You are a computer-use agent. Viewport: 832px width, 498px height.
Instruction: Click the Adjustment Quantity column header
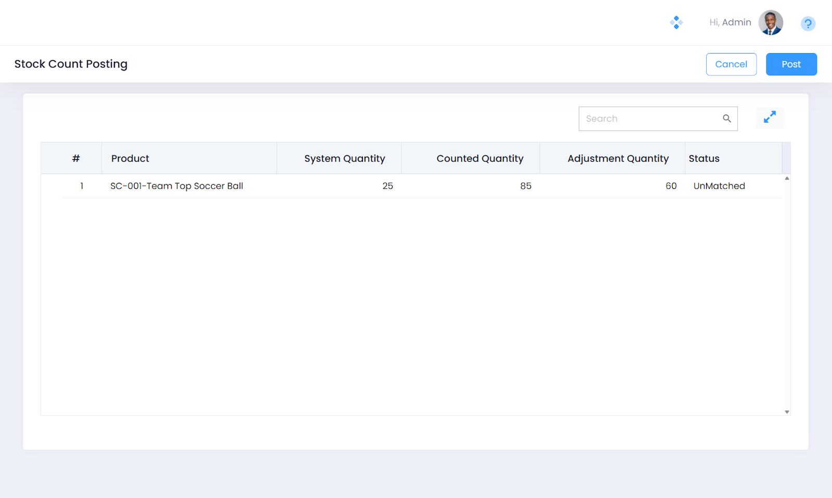point(618,159)
